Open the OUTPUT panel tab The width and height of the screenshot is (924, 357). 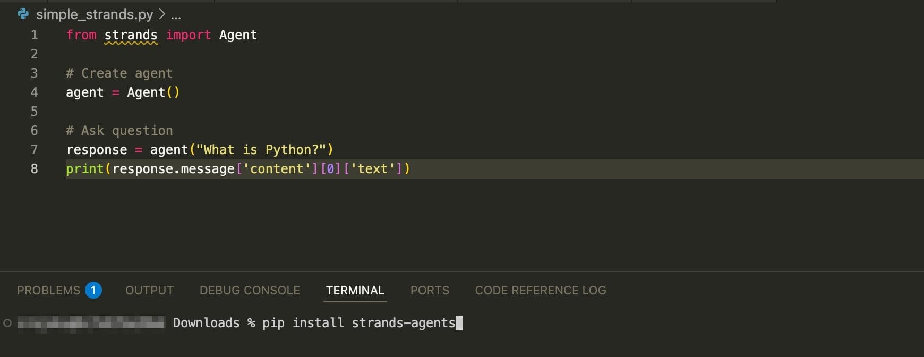click(x=149, y=290)
